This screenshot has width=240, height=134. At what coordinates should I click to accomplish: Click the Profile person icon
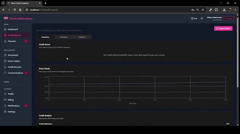5,94
